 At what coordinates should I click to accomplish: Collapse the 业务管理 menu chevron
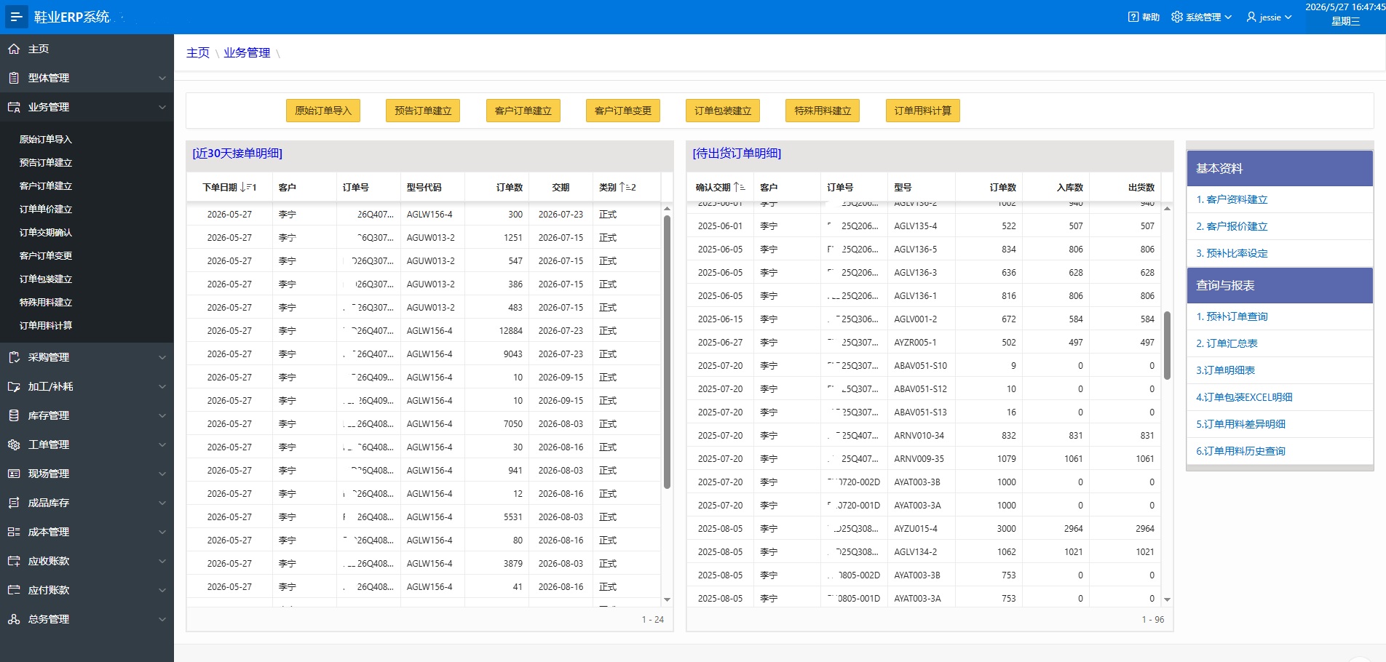click(x=162, y=107)
